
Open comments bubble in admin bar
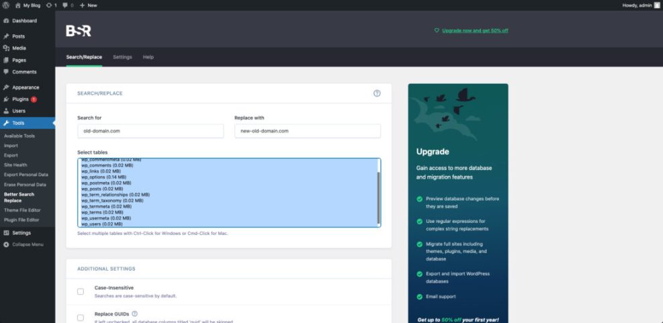[x=68, y=5]
